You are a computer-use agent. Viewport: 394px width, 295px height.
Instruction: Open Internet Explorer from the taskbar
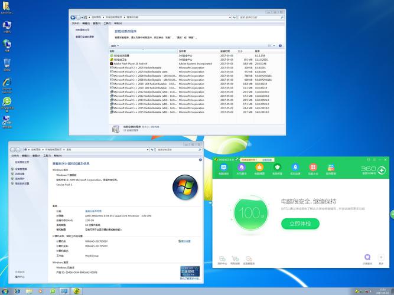click(17, 291)
